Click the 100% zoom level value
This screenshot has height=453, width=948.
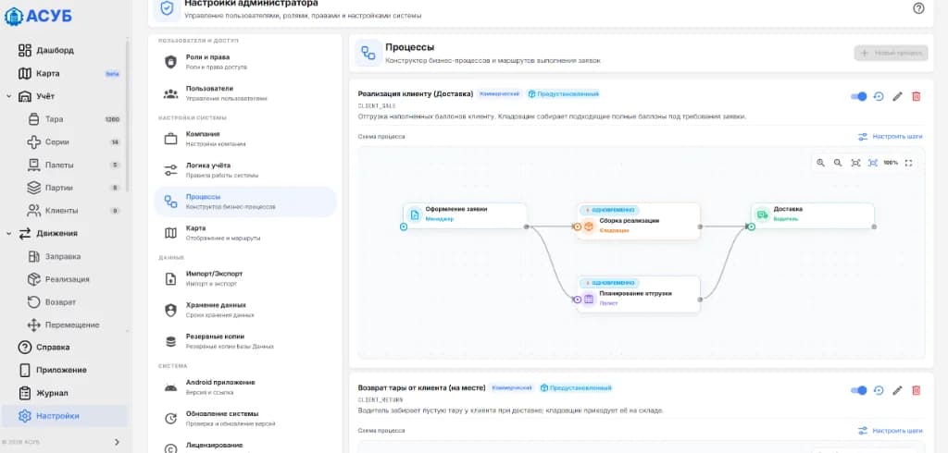(x=891, y=163)
